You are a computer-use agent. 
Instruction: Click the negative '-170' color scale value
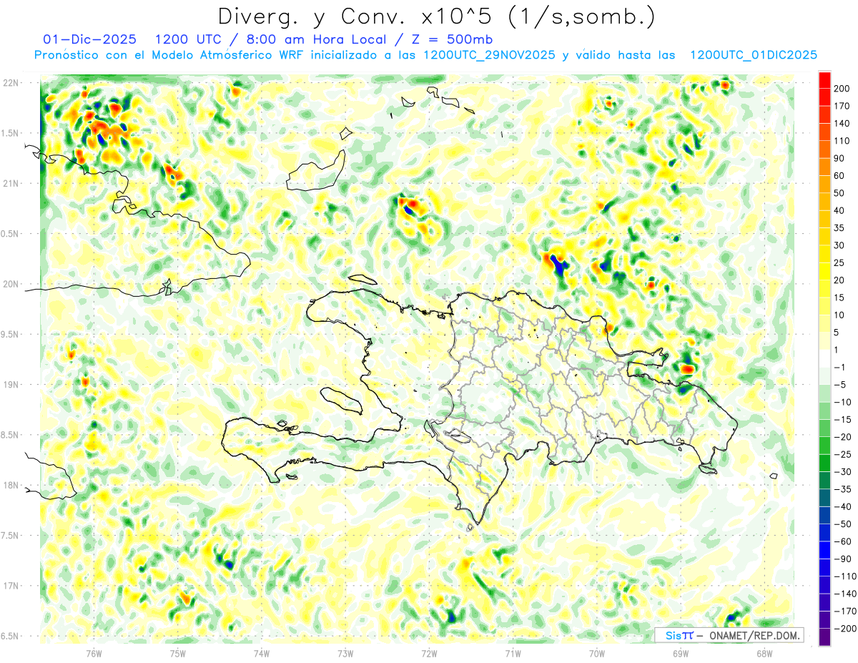point(844,612)
